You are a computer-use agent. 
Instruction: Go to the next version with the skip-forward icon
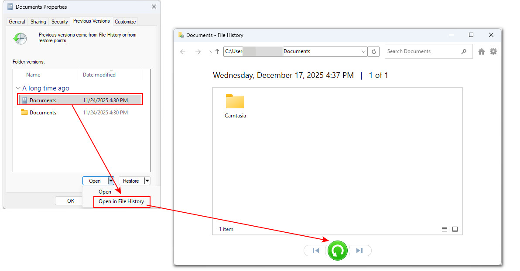click(359, 251)
